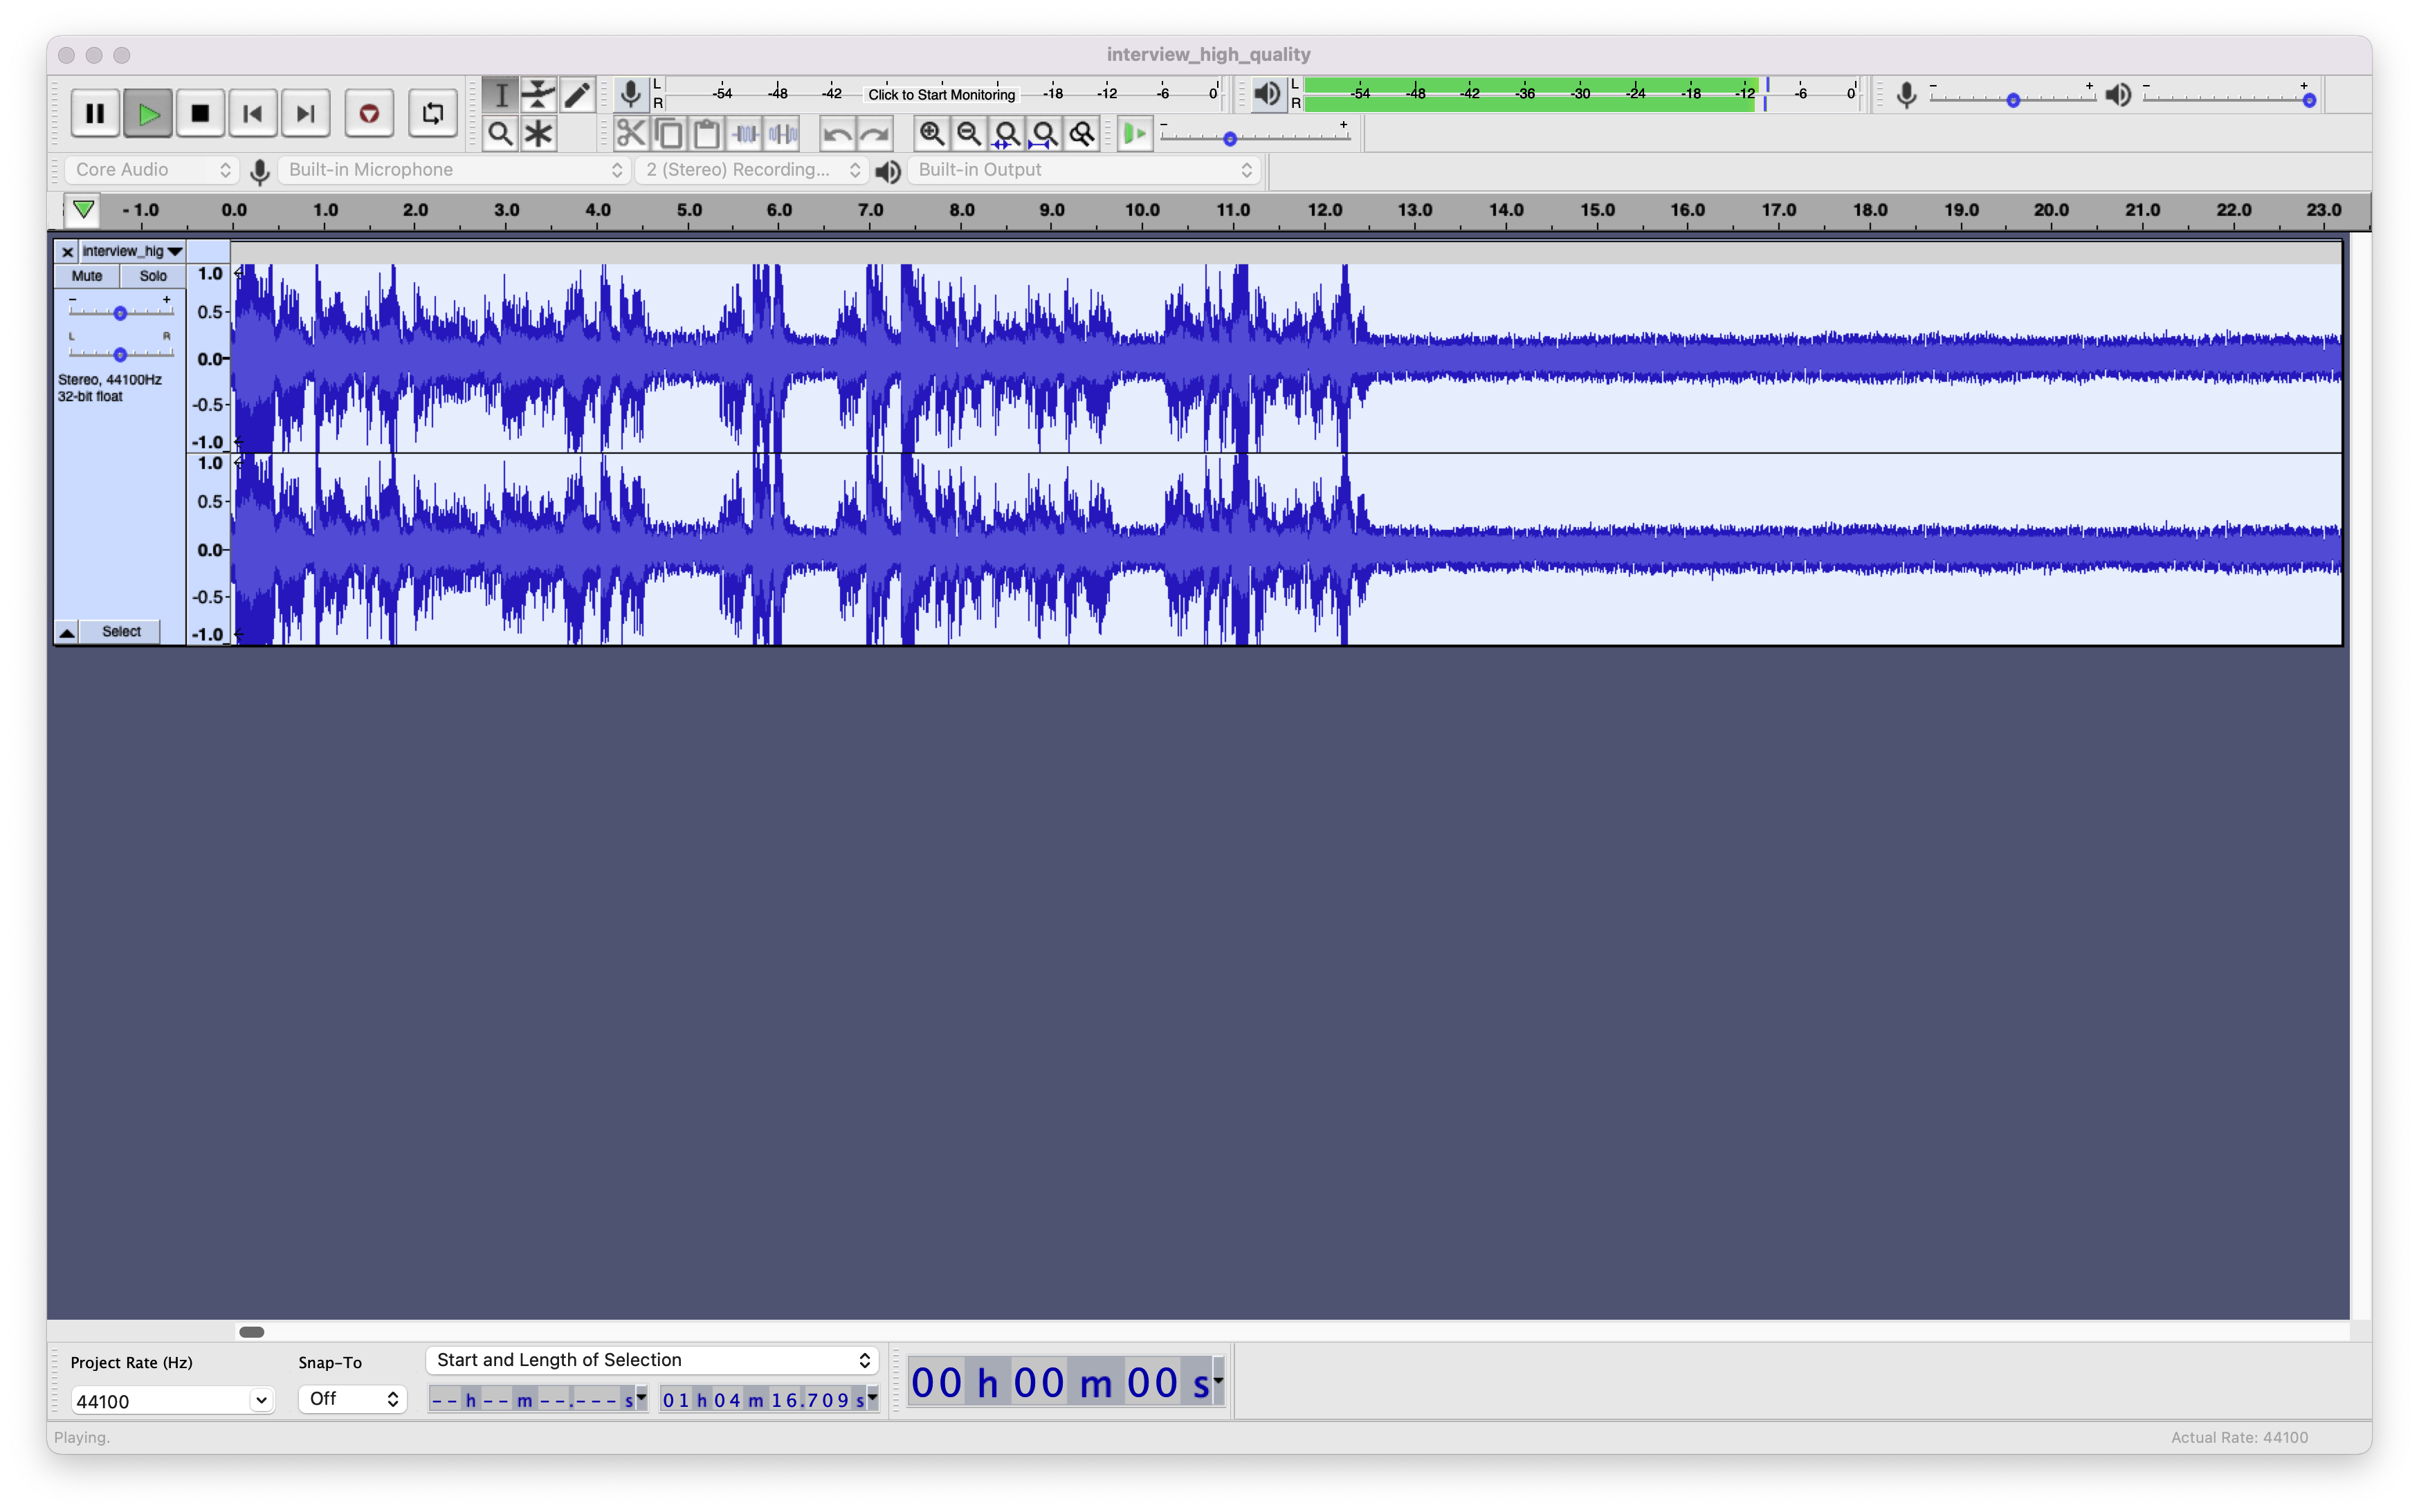Adjust the track gain slider
The width and height of the screenshot is (2419, 1512).
[x=120, y=312]
